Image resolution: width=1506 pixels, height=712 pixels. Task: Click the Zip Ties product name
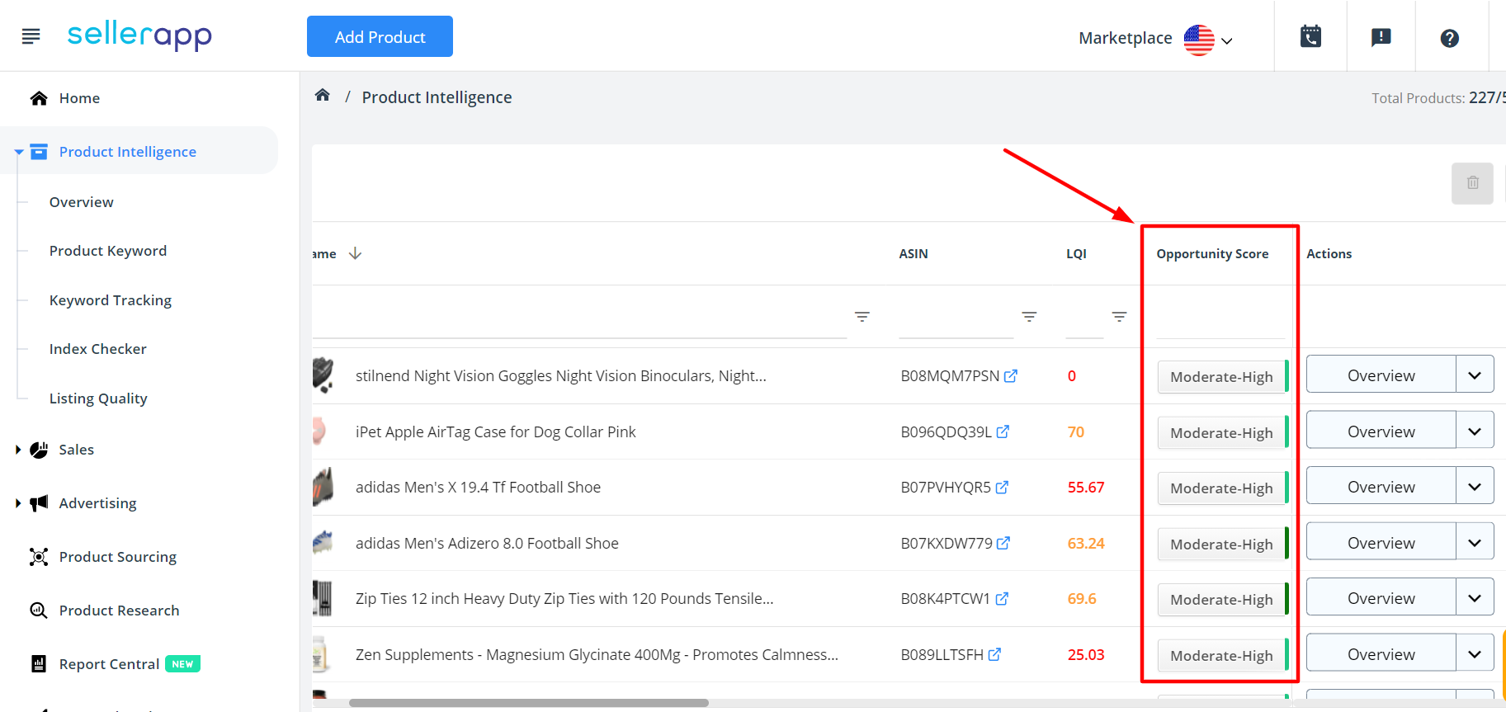pyautogui.click(x=564, y=598)
